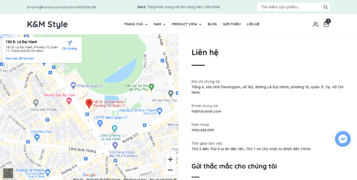Viewport: 357px width, 180px height.
Task: Zoom in the map with plus button
Action: [x=170, y=159]
